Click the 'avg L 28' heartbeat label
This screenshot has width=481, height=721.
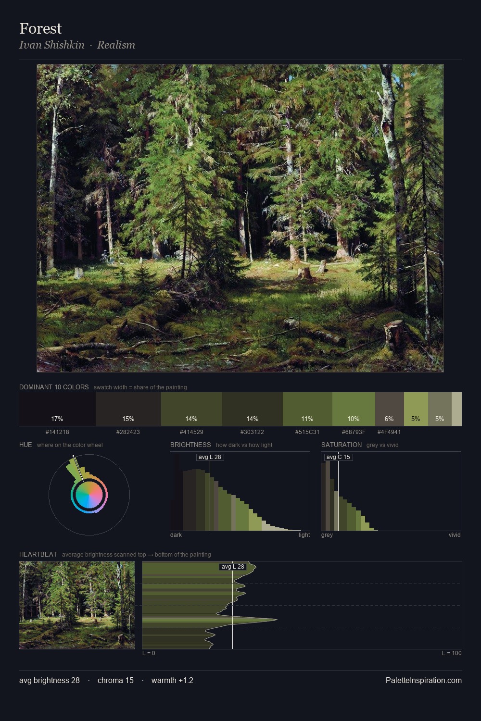233,567
